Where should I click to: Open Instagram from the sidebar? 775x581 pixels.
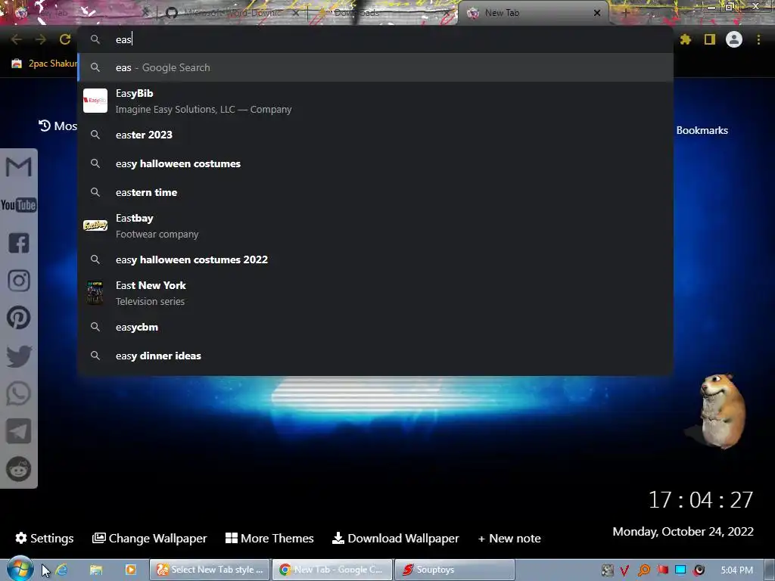(19, 281)
